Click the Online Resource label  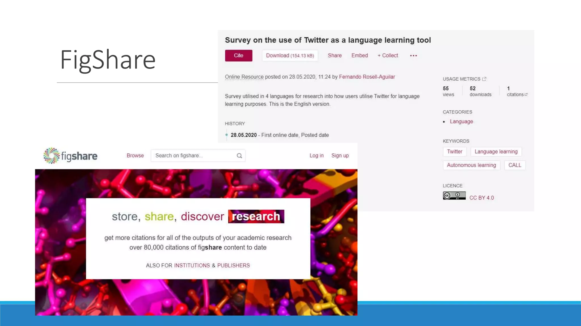point(244,77)
